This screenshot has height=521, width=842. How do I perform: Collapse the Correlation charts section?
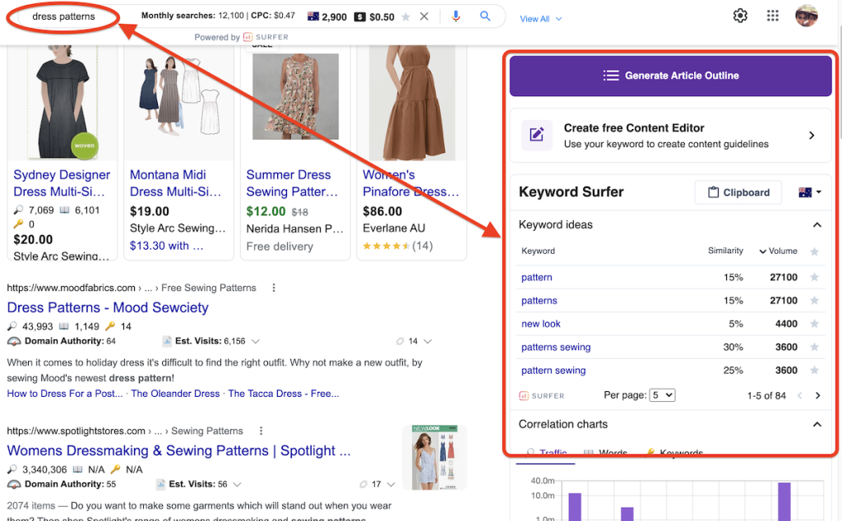click(x=817, y=424)
